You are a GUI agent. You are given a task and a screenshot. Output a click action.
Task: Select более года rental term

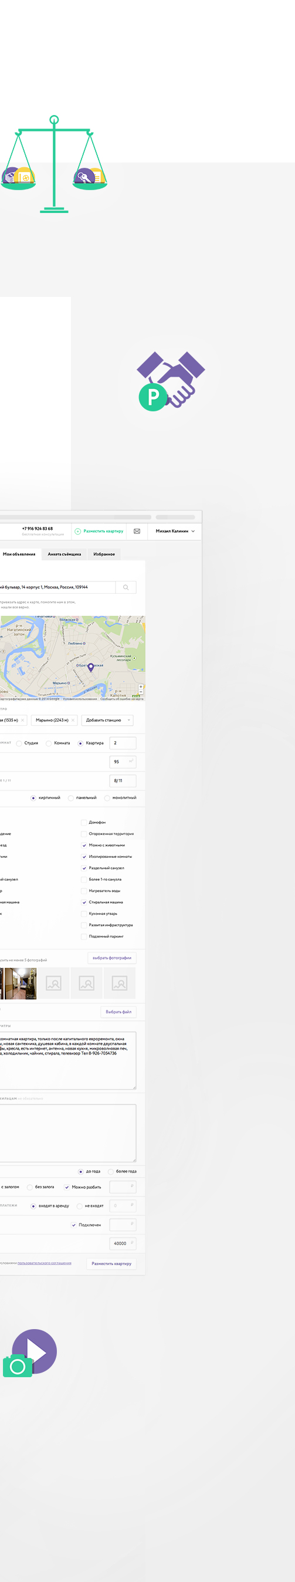(110, 1172)
